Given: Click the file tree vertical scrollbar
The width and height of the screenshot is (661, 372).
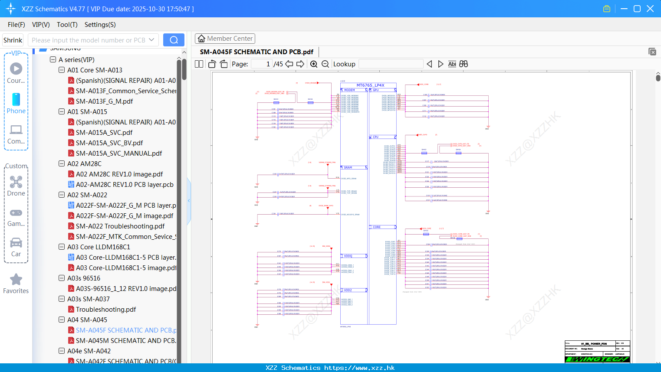Looking at the screenshot, I should click(x=184, y=69).
